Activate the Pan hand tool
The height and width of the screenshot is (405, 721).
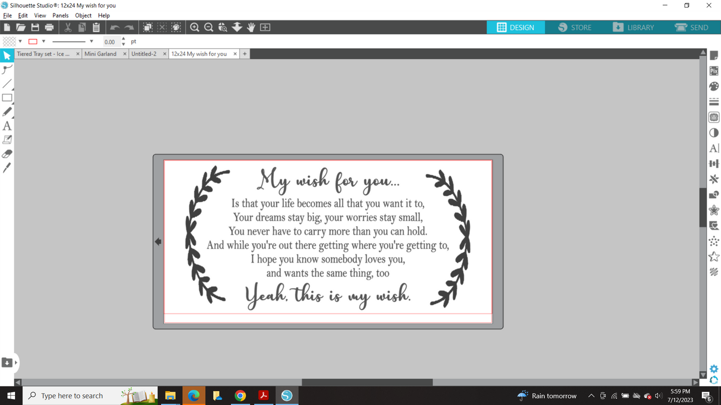click(251, 27)
